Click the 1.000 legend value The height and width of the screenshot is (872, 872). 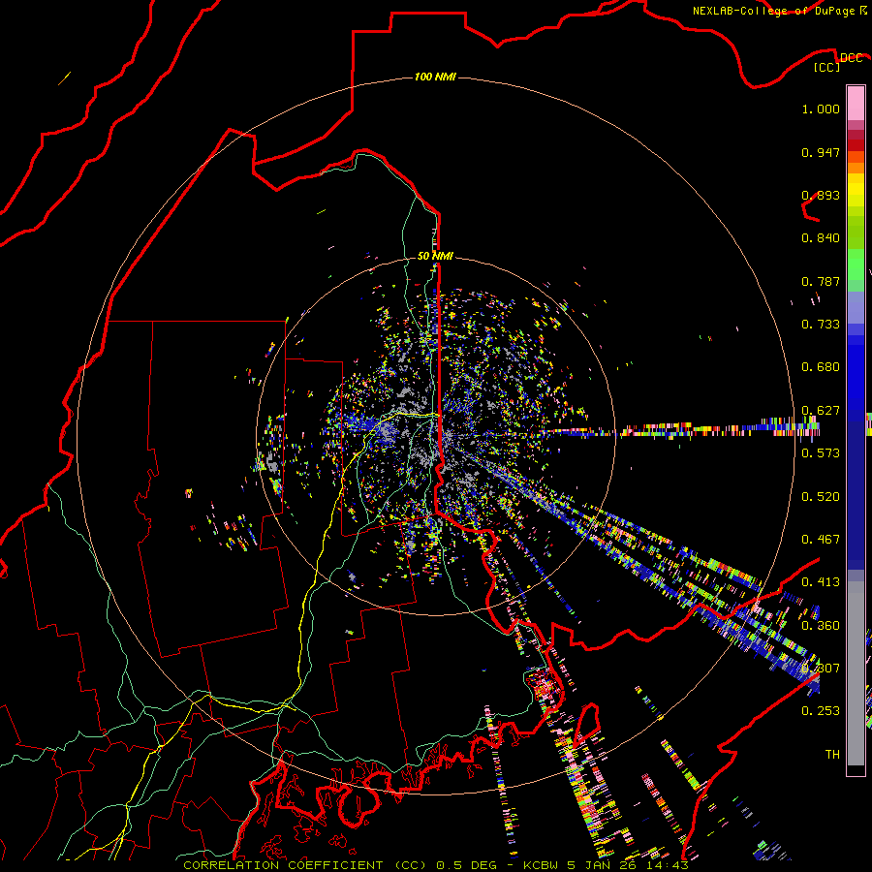point(821,109)
